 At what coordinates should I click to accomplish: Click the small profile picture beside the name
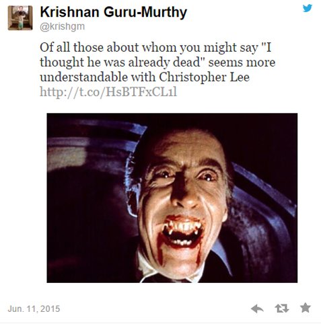(x=20, y=18)
